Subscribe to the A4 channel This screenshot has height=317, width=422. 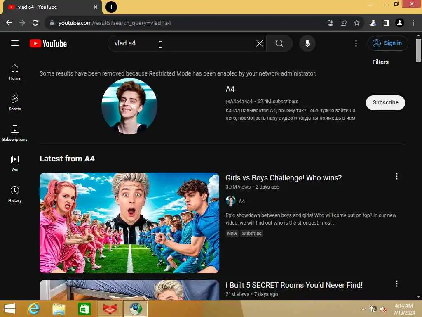pos(385,102)
